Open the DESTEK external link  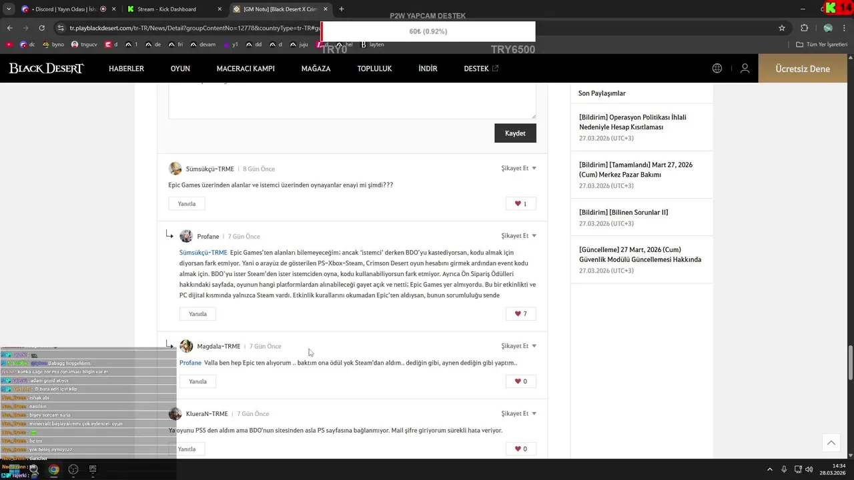pos(481,69)
